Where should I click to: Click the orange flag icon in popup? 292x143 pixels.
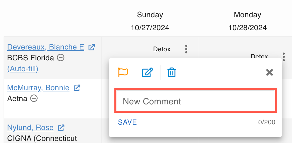click(x=123, y=72)
